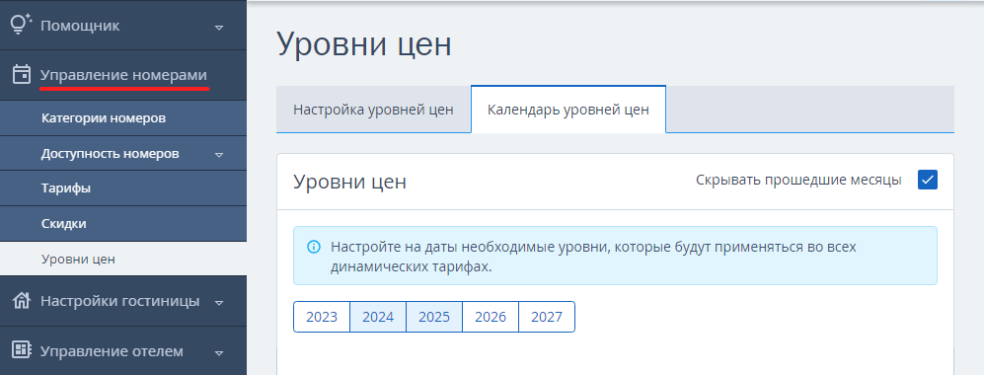Viewport: 984px width, 375px height.
Task: Click the notice text about динамических тарифах
Action: pos(594,256)
